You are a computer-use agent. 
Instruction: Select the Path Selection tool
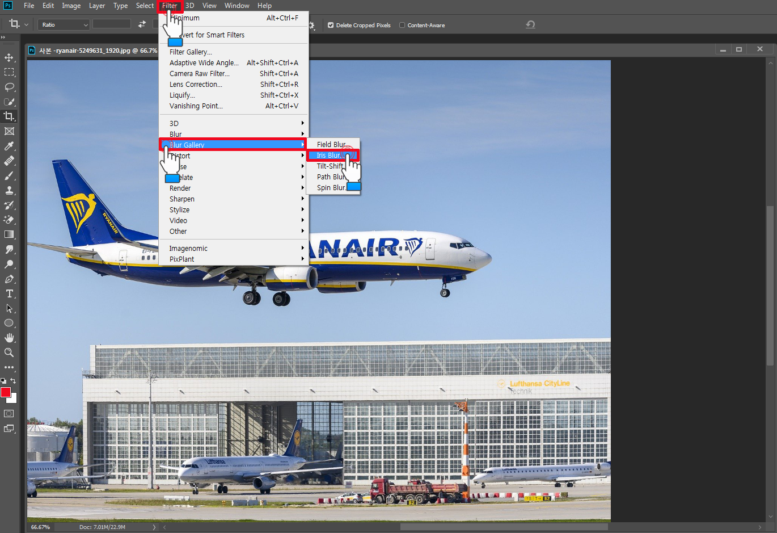(9, 308)
